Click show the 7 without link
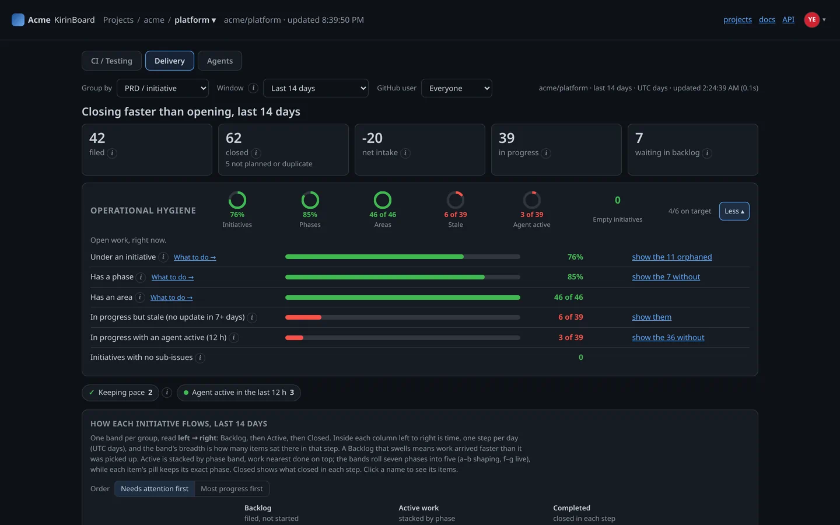840x525 pixels. (x=666, y=277)
